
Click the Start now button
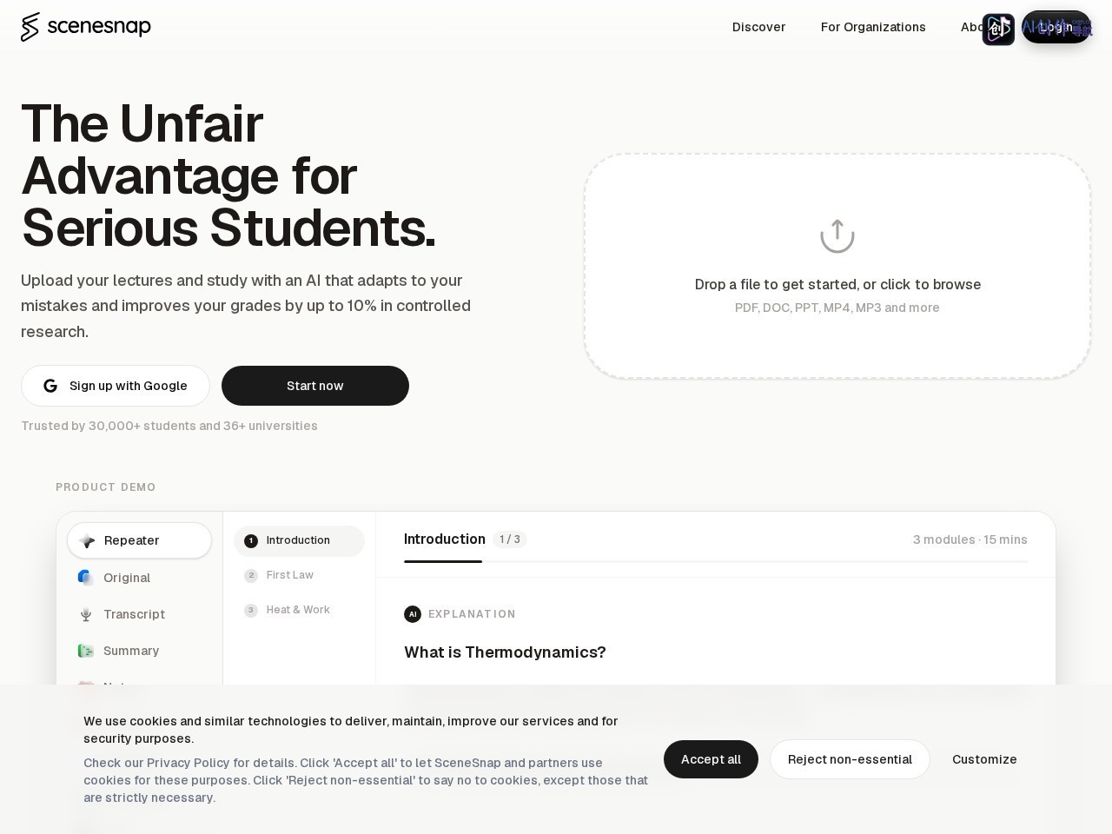point(315,386)
